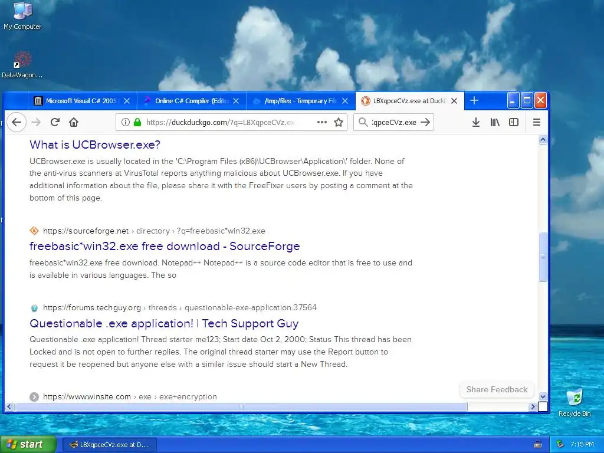Click the www.winsite.com result URL
Screen dimensions: 604x453
(130, 397)
